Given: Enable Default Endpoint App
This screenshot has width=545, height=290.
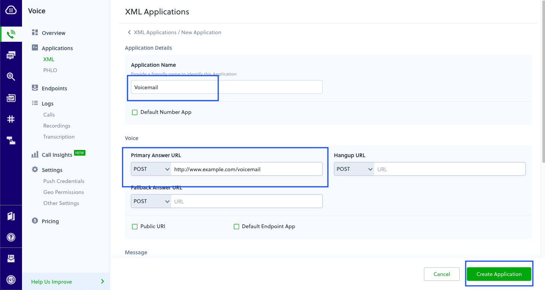Looking at the screenshot, I should pyautogui.click(x=236, y=226).
